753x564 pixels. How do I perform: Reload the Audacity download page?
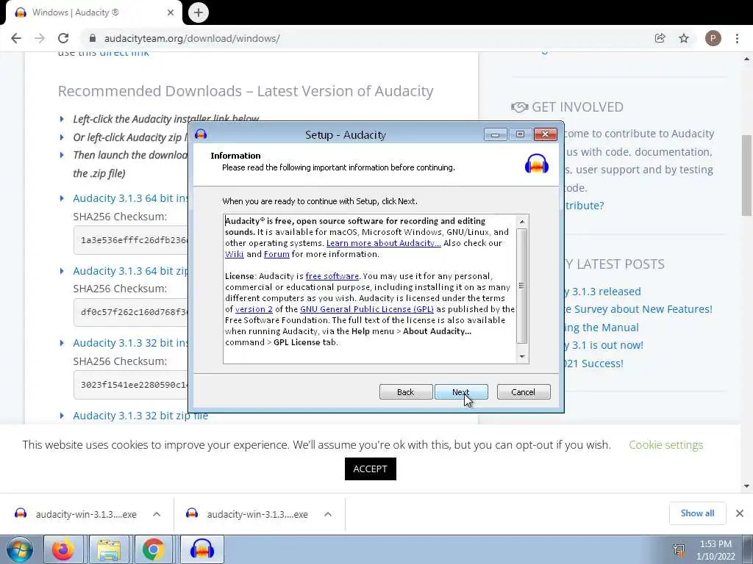(x=63, y=38)
